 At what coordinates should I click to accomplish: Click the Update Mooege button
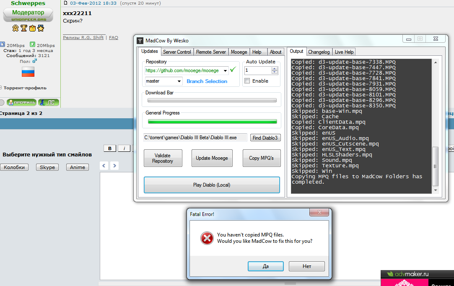212,158
